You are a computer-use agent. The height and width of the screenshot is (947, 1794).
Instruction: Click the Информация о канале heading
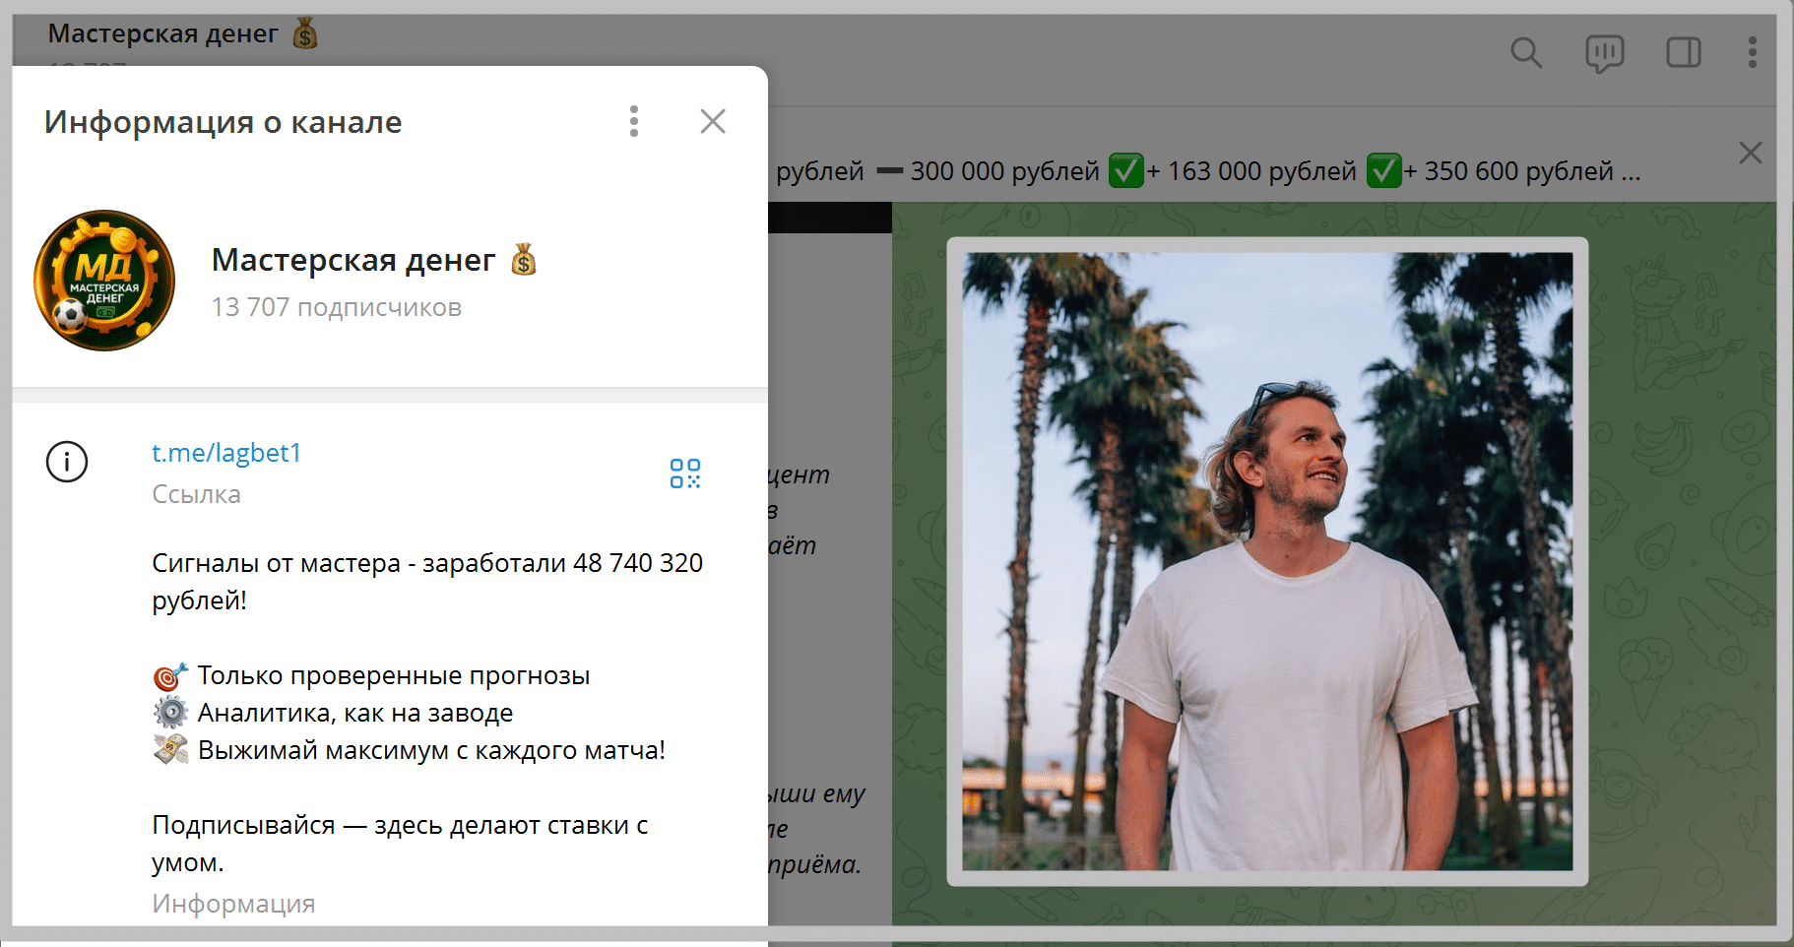(224, 122)
